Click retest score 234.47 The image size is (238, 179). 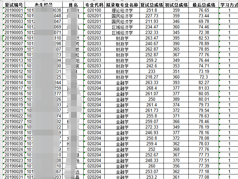pyautogui.click(x=152, y=27)
